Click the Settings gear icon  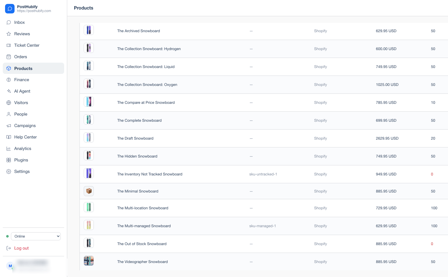tap(9, 172)
